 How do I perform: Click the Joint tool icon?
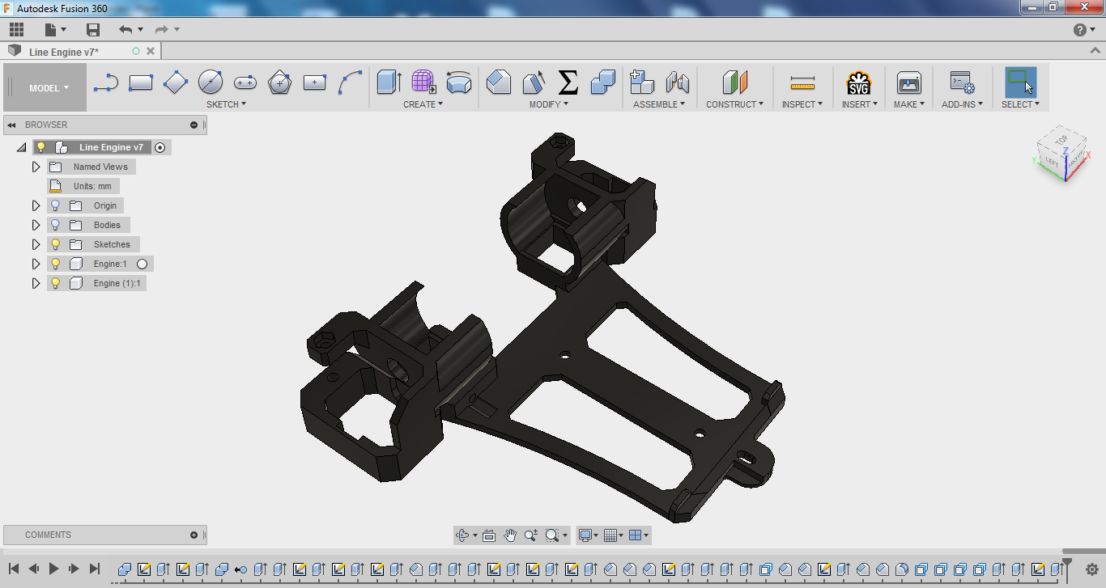tap(677, 82)
